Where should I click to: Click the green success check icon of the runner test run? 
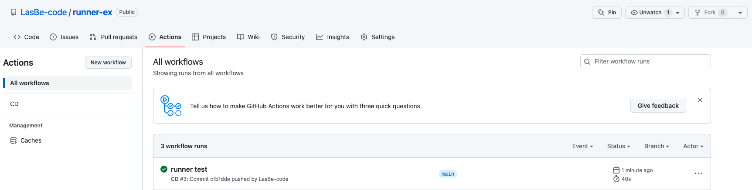(x=164, y=169)
